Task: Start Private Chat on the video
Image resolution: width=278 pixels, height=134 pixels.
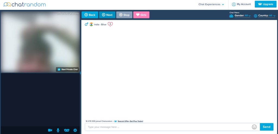Action: [x=67, y=69]
